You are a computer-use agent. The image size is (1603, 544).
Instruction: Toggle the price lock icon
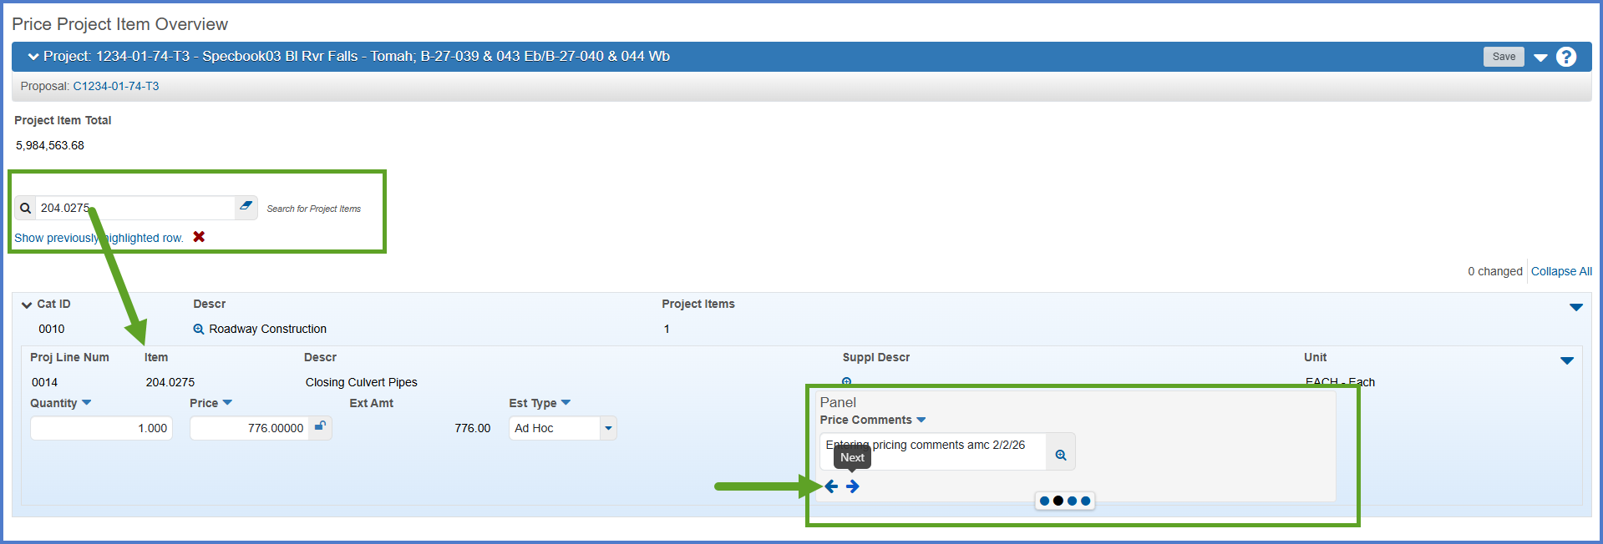click(x=320, y=426)
